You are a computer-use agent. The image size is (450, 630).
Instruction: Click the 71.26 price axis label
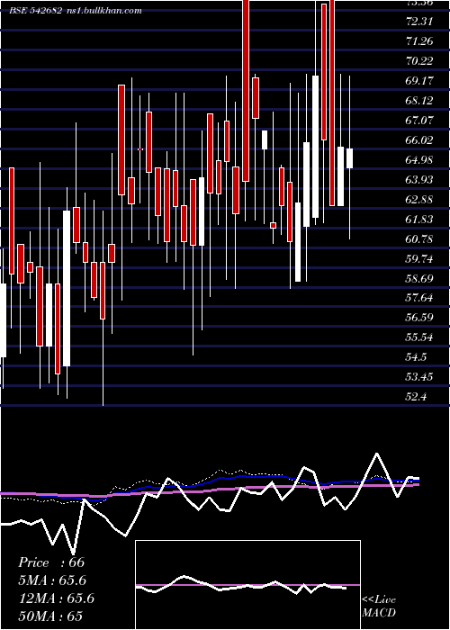(x=420, y=41)
